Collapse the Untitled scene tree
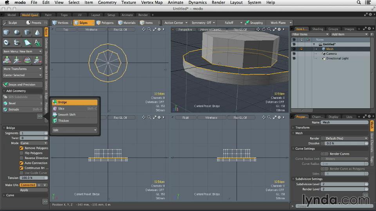The height and width of the screenshot is (211, 376). pyautogui.click(x=314, y=45)
